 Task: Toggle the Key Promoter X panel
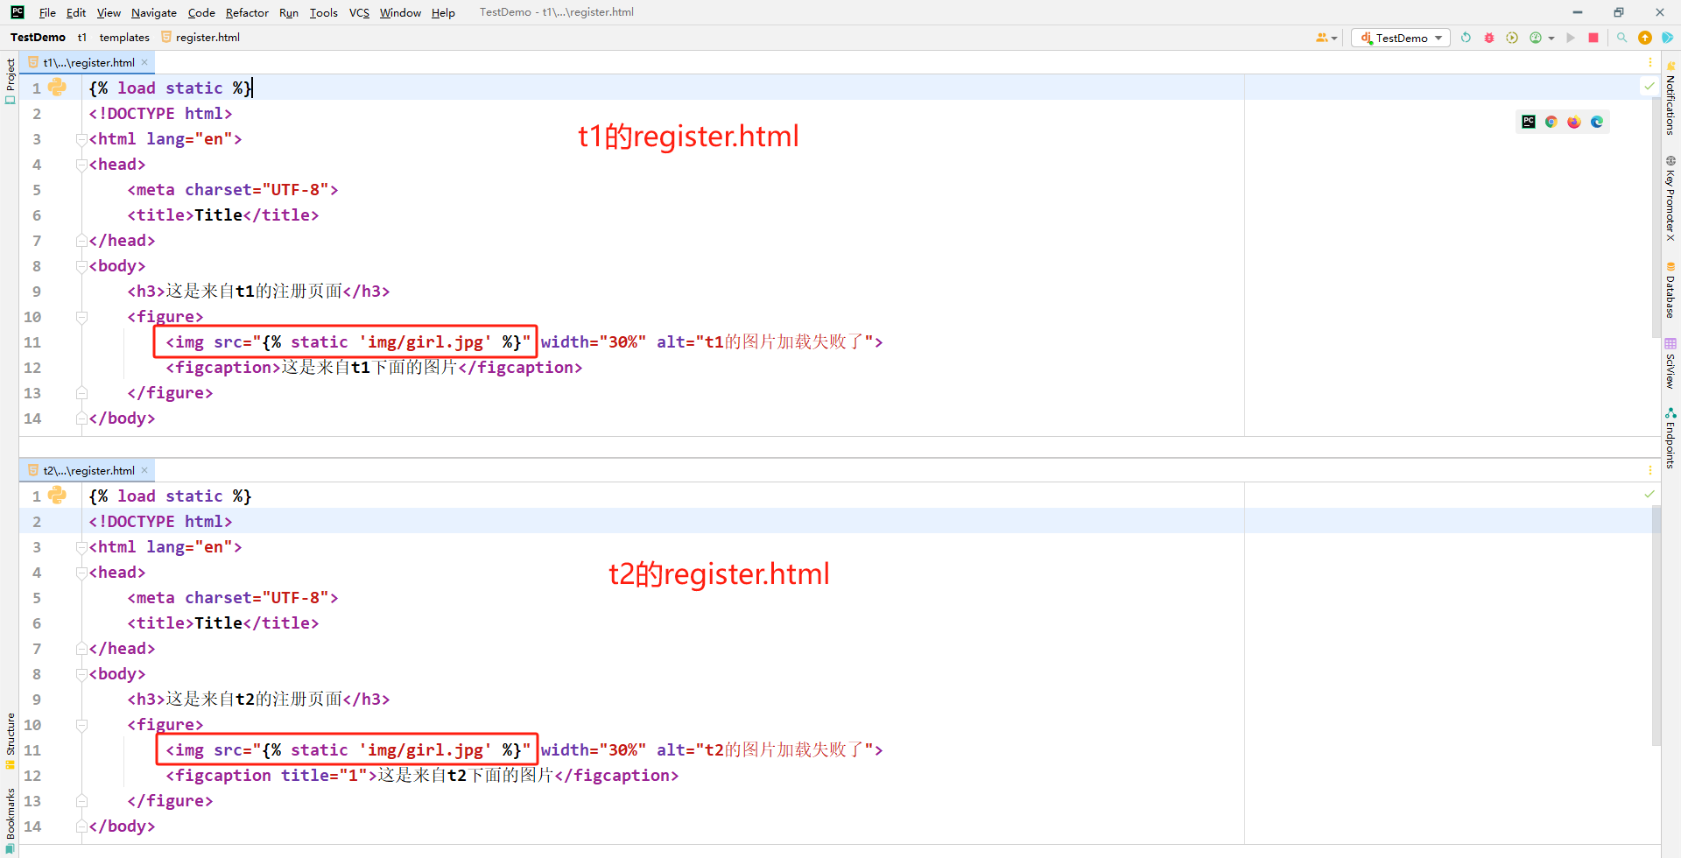tap(1670, 199)
